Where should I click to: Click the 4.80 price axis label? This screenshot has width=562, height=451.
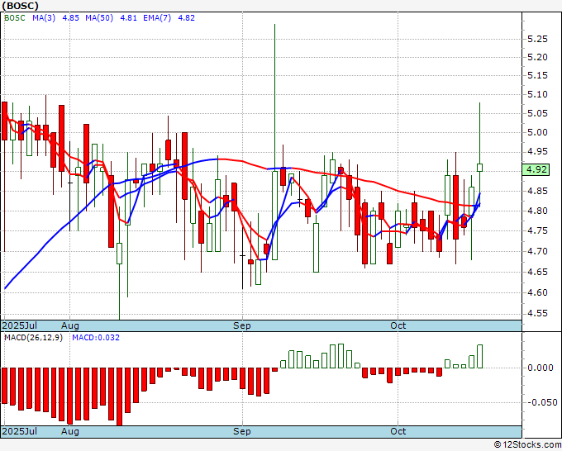click(538, 211)
